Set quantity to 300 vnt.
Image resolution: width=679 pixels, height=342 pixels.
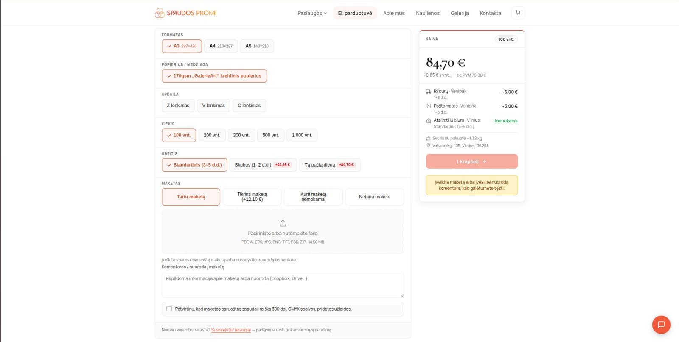tap(241, 135)
